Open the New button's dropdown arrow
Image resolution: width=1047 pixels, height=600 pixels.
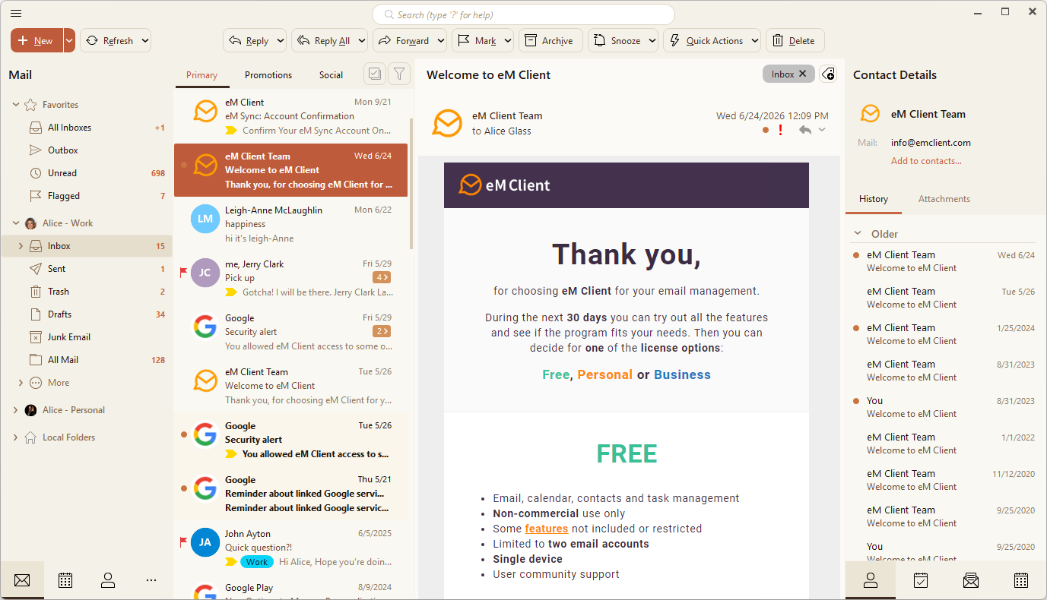click(x=69, y=41)
